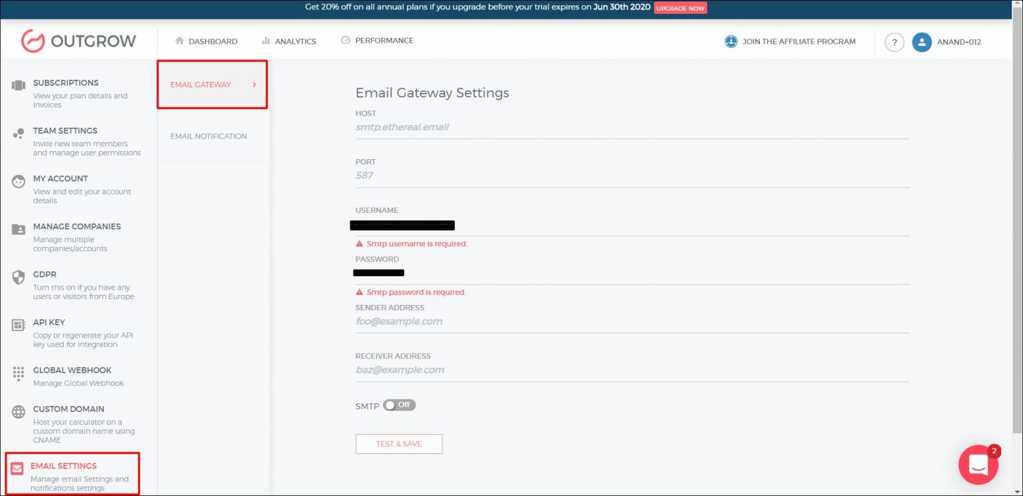Click the GDPR shield icon
Viewport: 1023px width, 496px height.
[x=19, y=277]
